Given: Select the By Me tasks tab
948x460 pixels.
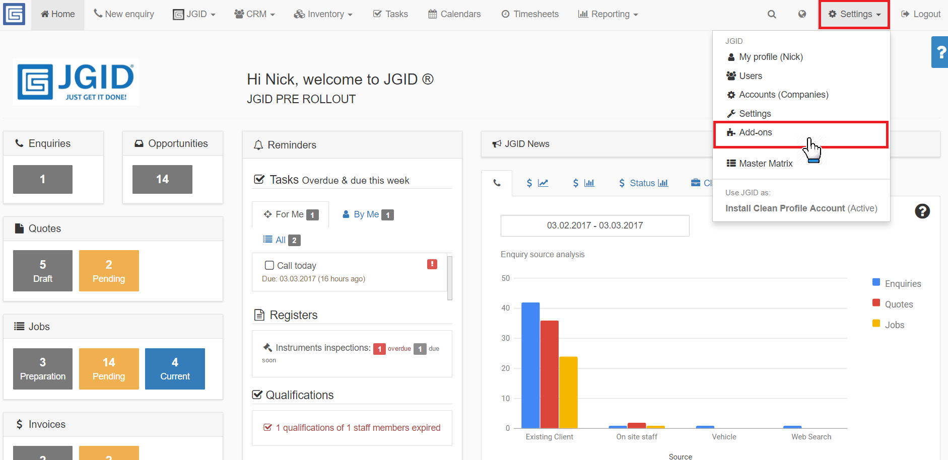Looking at the screenshot, I should [368, 214].
